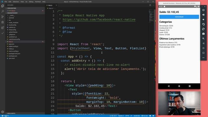Screen dimensions: 208x117
Task: Tap Android home button on navigation bar
Action: [x=179, y=86]
